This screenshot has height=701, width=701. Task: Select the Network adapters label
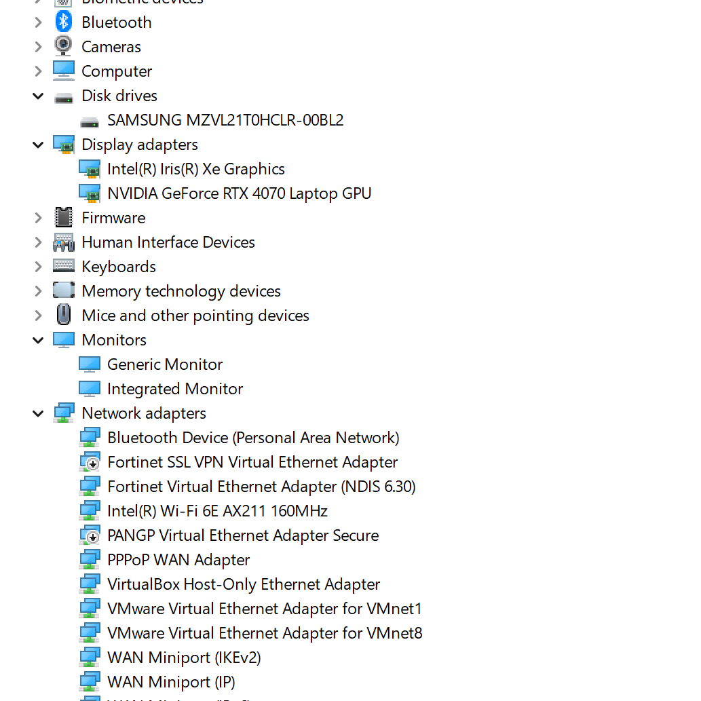[144, 413]
